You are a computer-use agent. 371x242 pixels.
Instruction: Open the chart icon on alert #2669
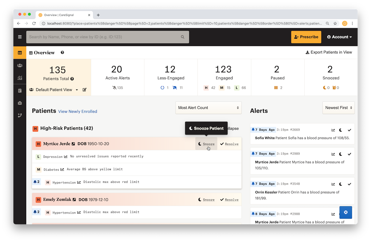(x=333, y=130)
